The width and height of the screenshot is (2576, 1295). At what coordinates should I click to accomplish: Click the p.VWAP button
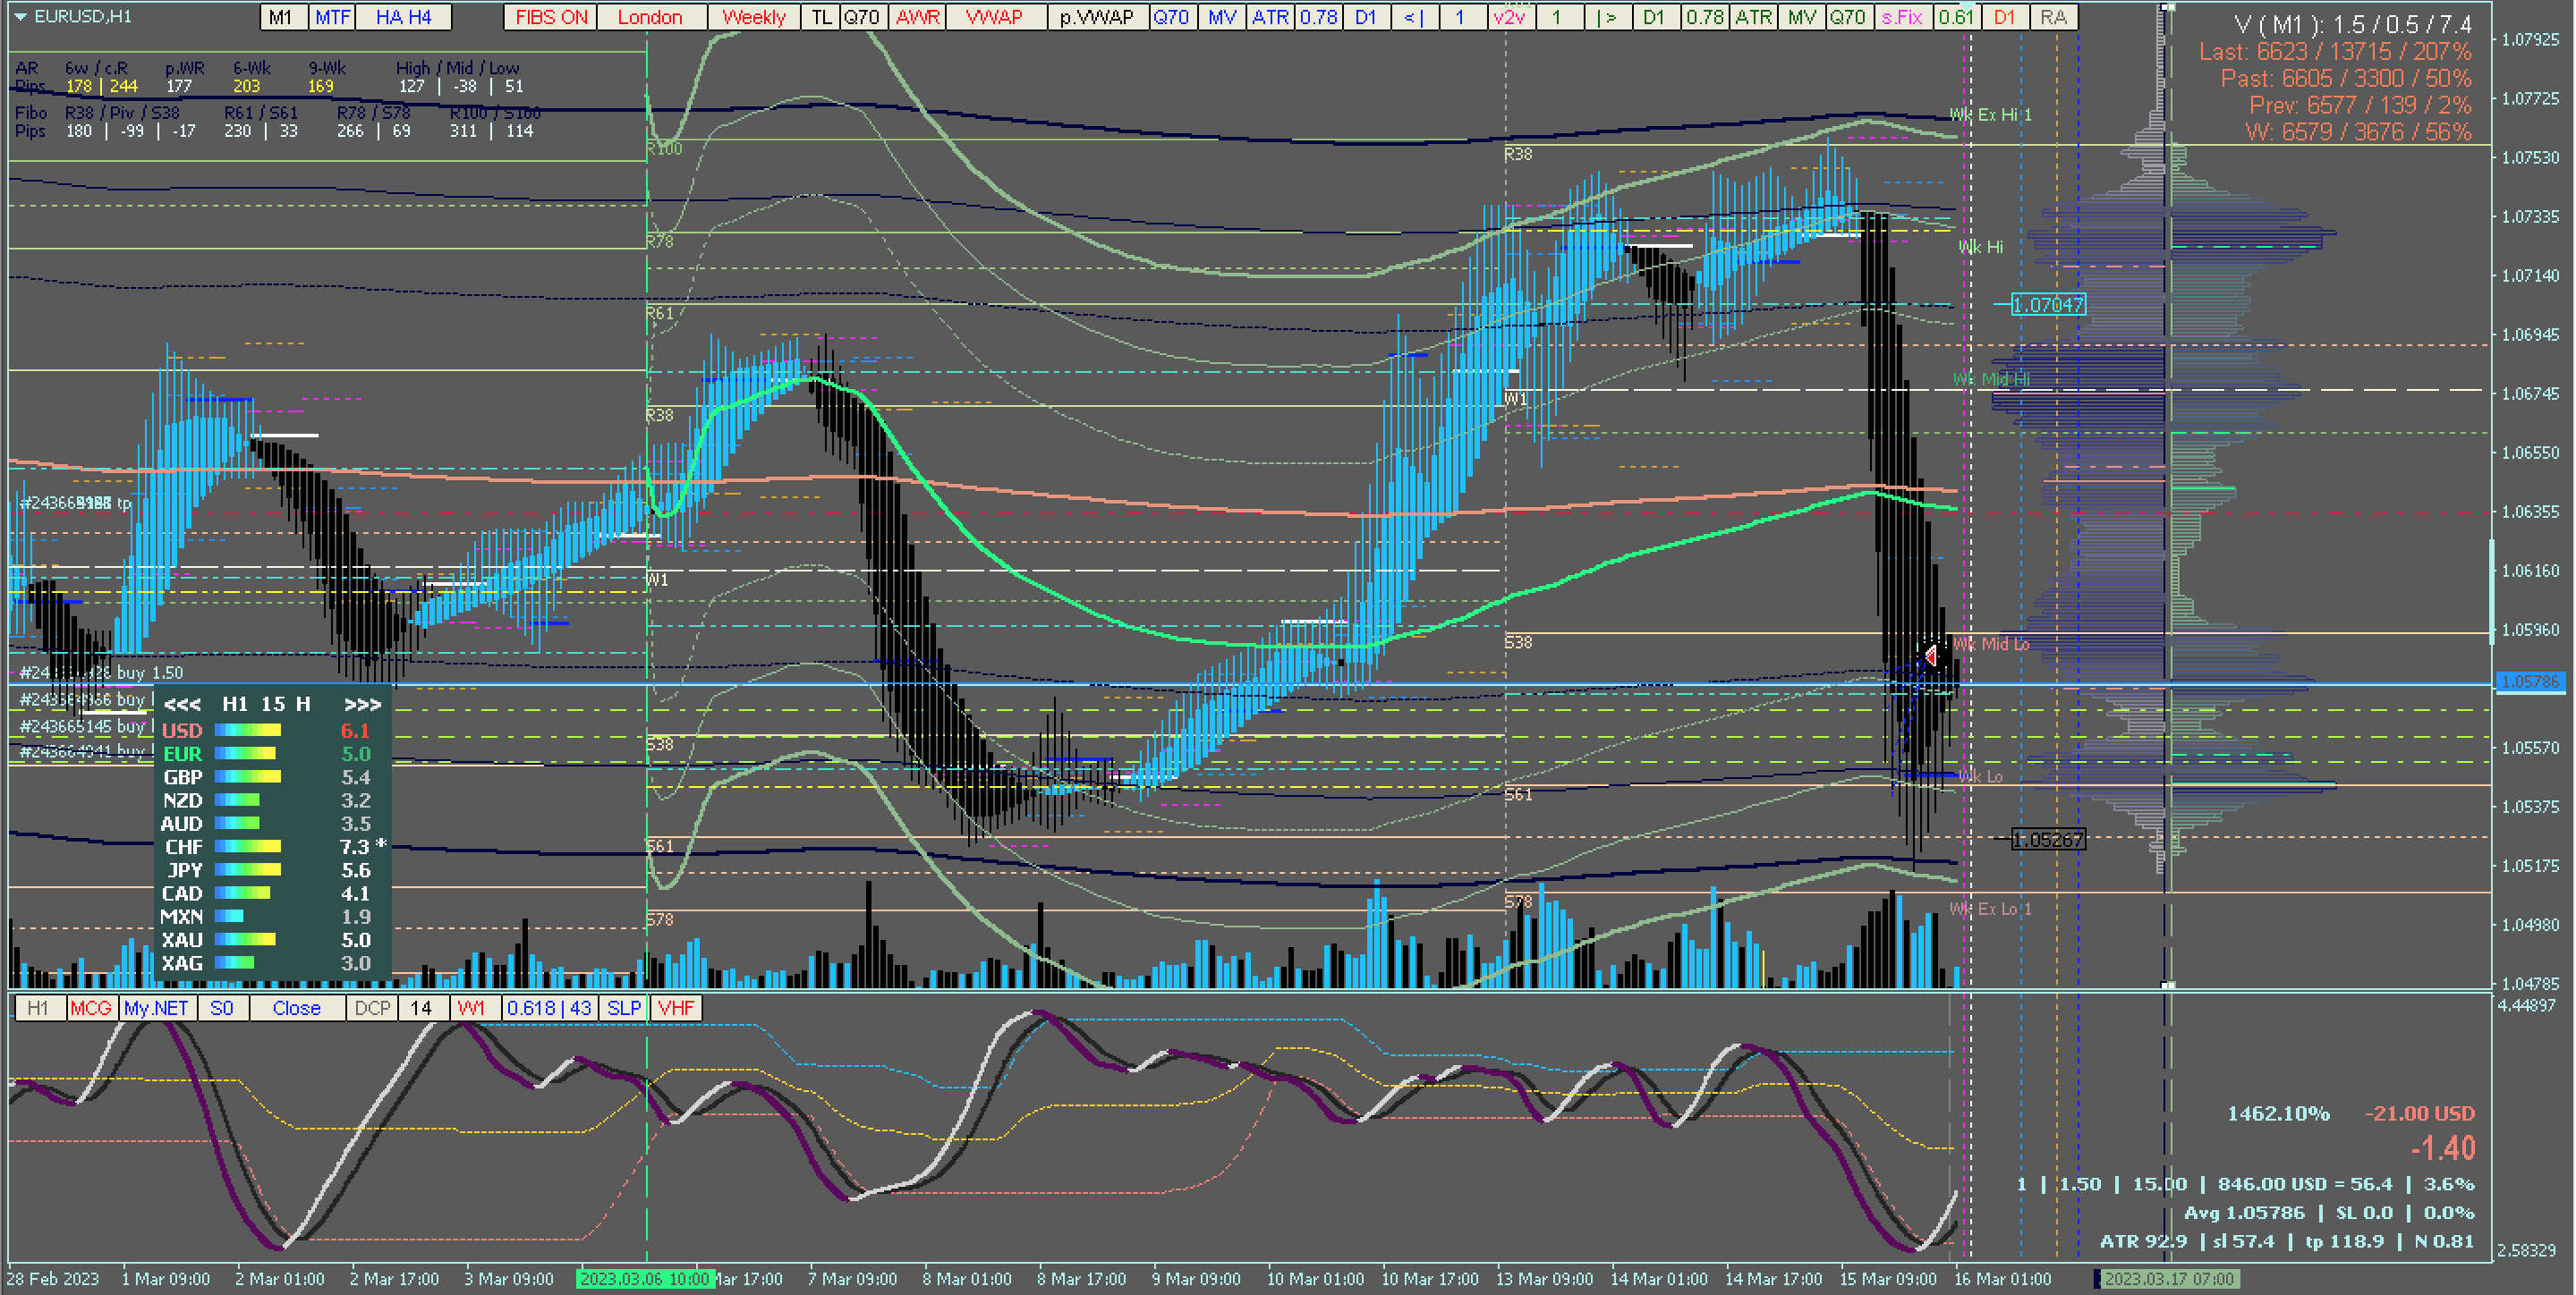click(x=1096, y=17)
